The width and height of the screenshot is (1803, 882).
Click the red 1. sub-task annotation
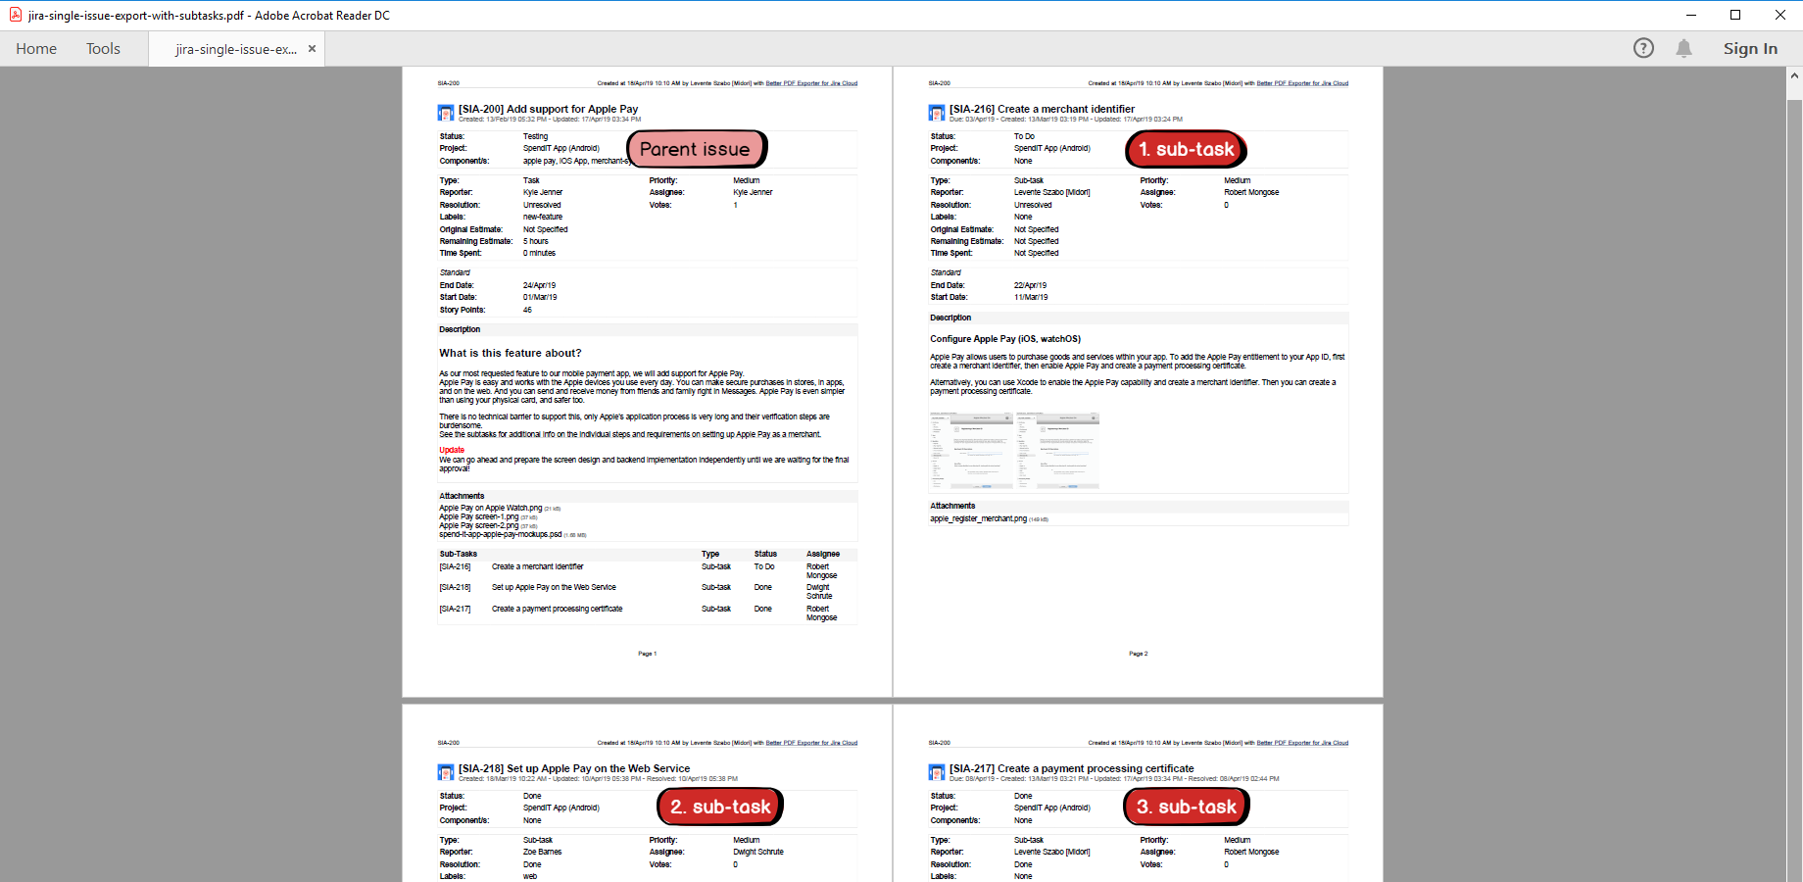click(x=1186, y=149)
